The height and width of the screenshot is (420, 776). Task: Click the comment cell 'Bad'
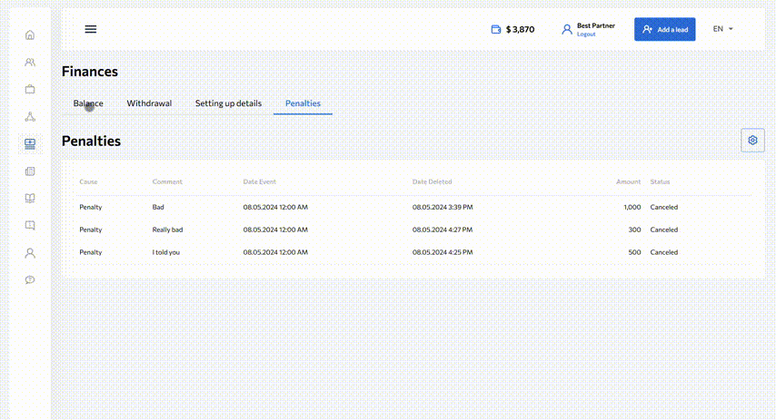click(158, 207)
